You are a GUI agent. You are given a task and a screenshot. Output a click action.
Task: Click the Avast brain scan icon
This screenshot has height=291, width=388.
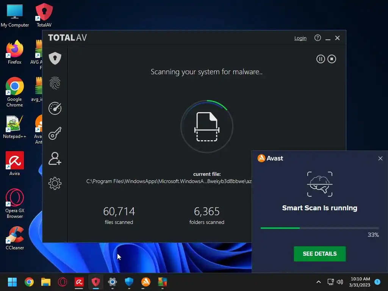click(x=320, y=184)
